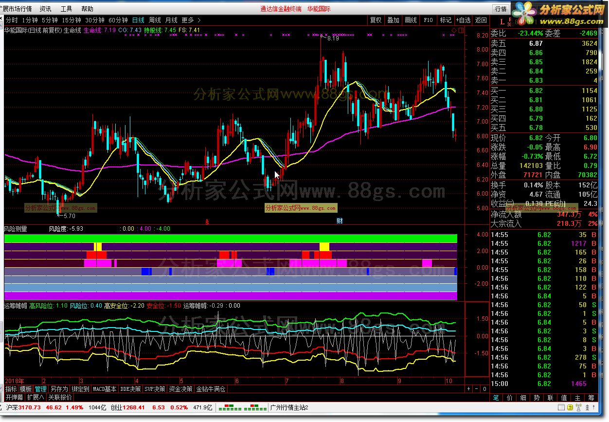The width and height of the screenshot is (609, 422).
Task: Select the 管理 bottom tab
Action: click(41, 389)
